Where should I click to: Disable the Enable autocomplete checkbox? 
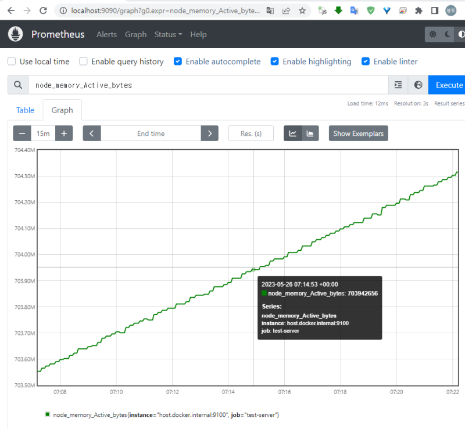coord(178,62)
